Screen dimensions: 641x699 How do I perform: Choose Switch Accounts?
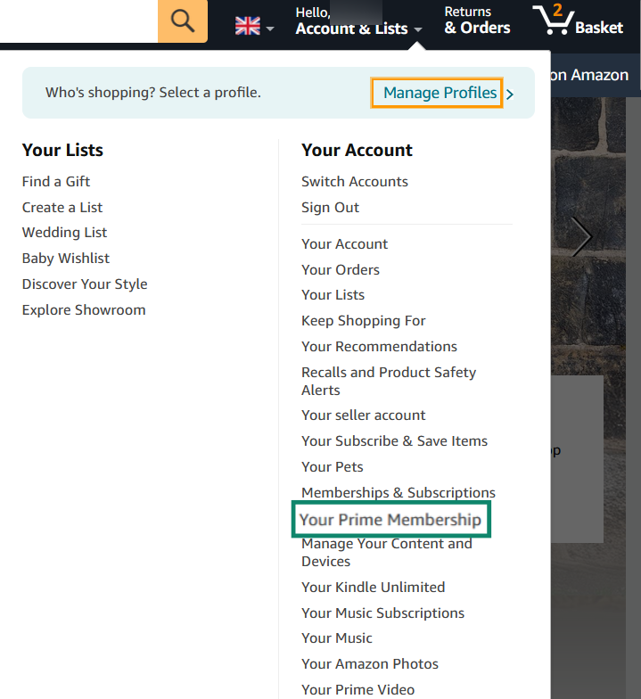[355, 181]
